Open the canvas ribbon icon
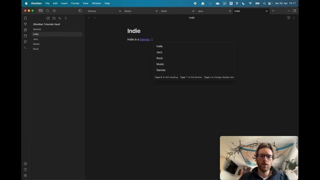The image size is (320, 180). (25, 30)
